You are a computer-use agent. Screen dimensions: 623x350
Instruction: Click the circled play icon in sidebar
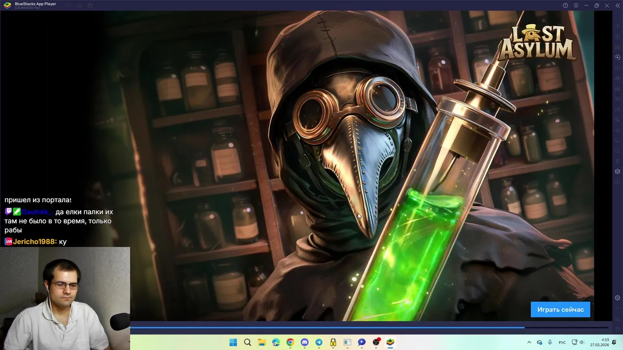coord(617,57)
